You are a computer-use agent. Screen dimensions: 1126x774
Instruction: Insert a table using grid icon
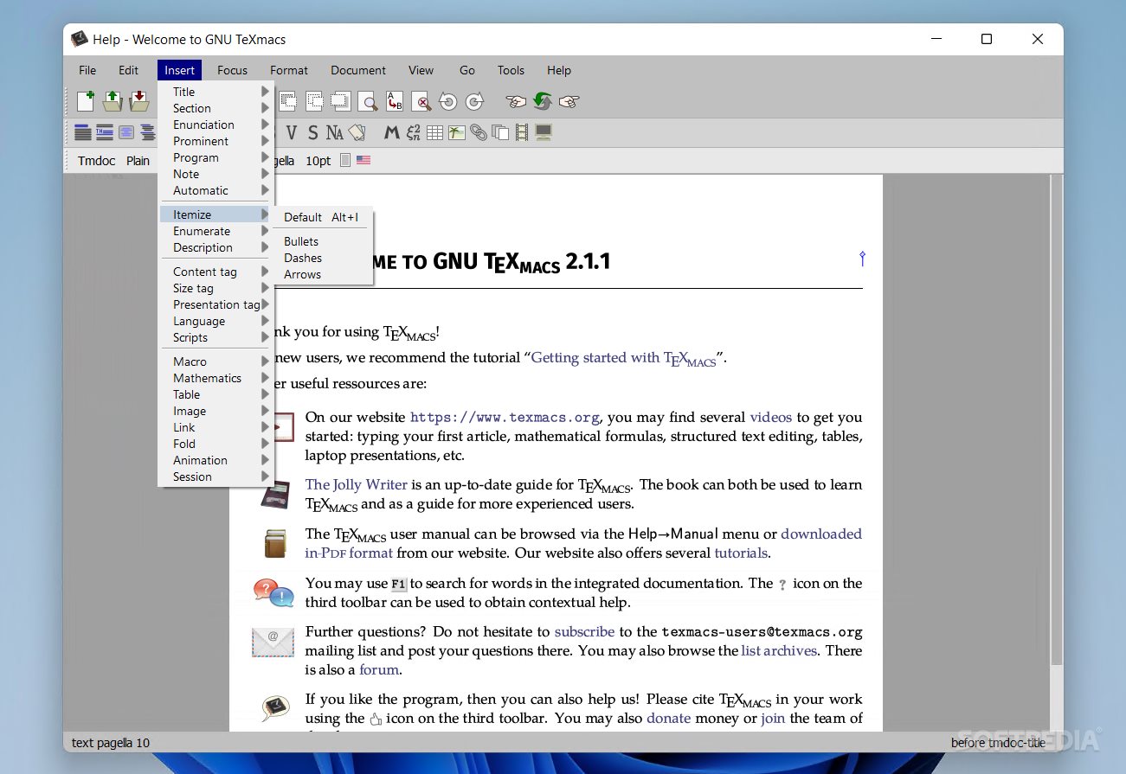(x=435, y=132)
